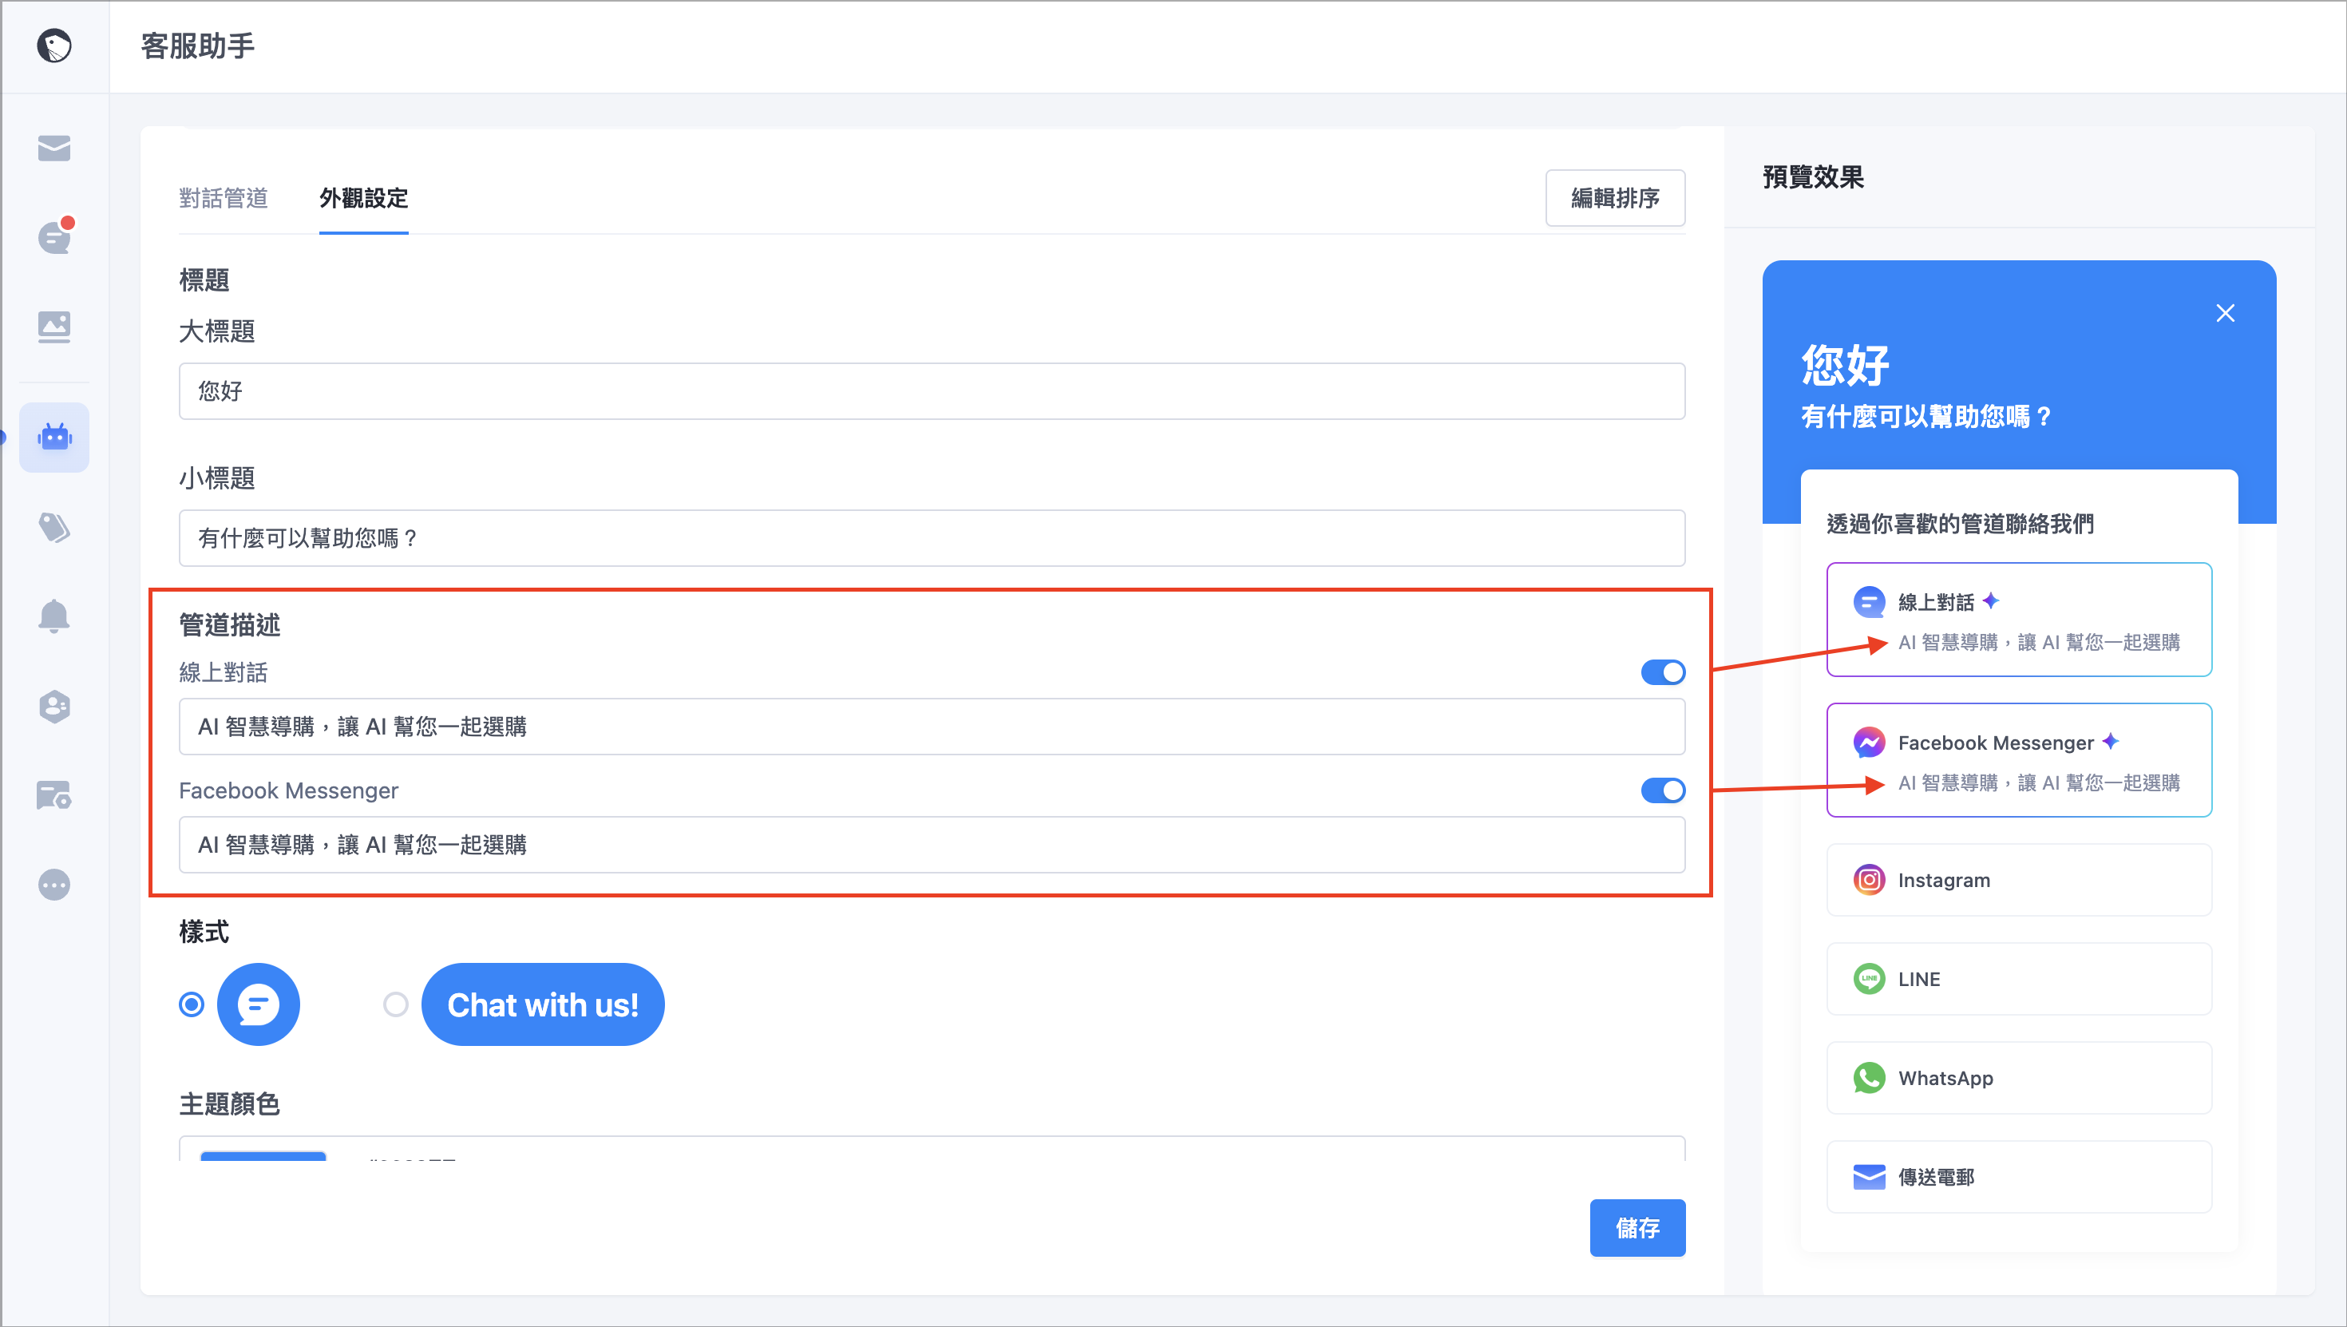
Task: Click the sparkle icon next to 線上對話
Action: [1991, 600]
